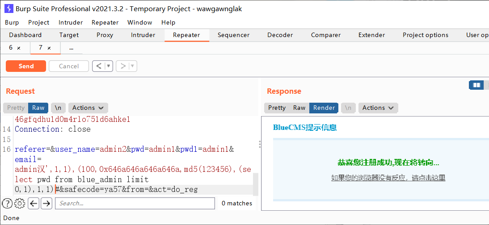
Task: Switch to the Decoder tab
Action: pos(280,35)
